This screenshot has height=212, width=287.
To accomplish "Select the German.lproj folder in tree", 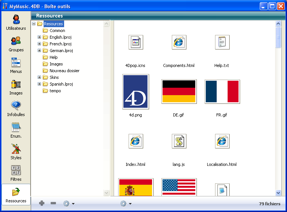I will point(61,51).
